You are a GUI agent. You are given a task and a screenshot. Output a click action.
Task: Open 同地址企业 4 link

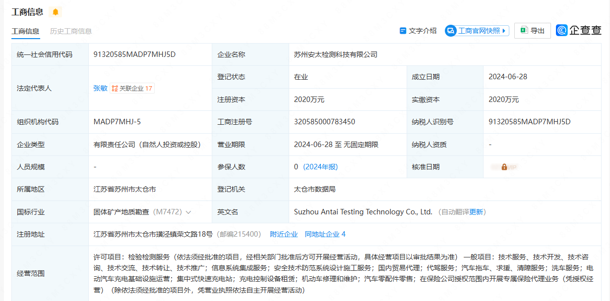(325, 234)
